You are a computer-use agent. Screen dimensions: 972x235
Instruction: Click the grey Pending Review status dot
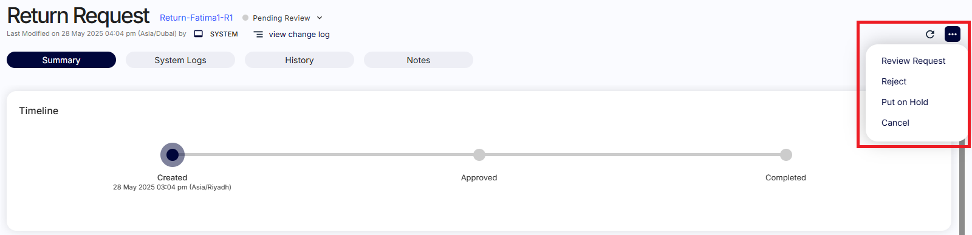[245, 18]
